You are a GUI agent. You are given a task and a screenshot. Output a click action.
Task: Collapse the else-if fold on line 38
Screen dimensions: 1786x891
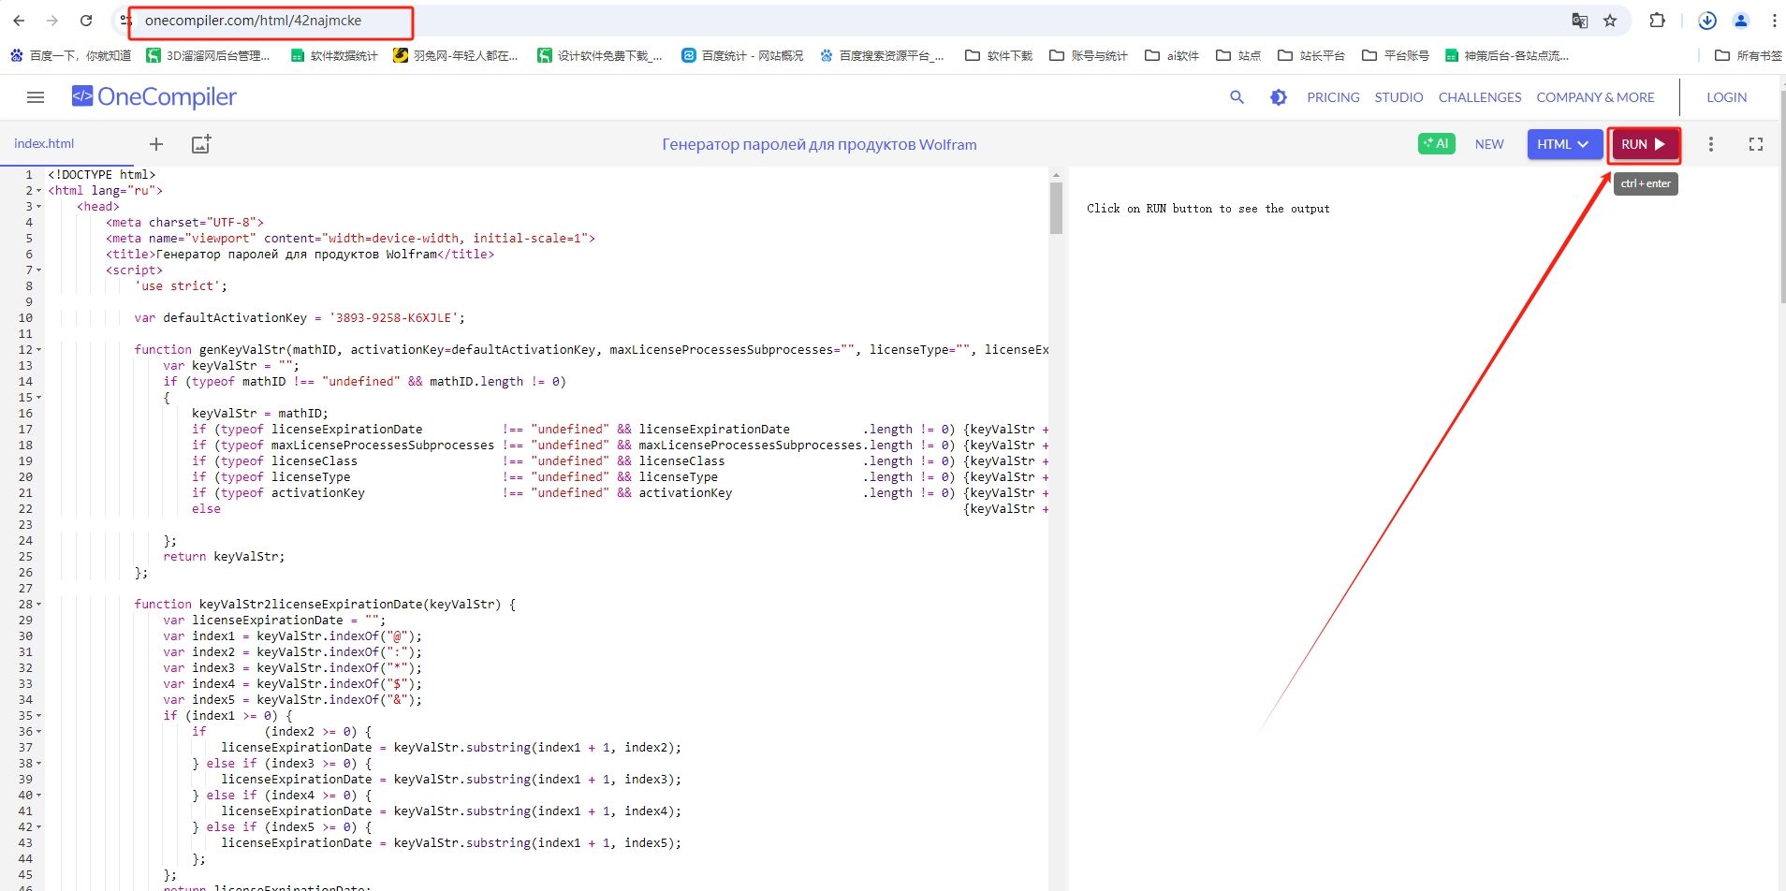pos(39,764)
